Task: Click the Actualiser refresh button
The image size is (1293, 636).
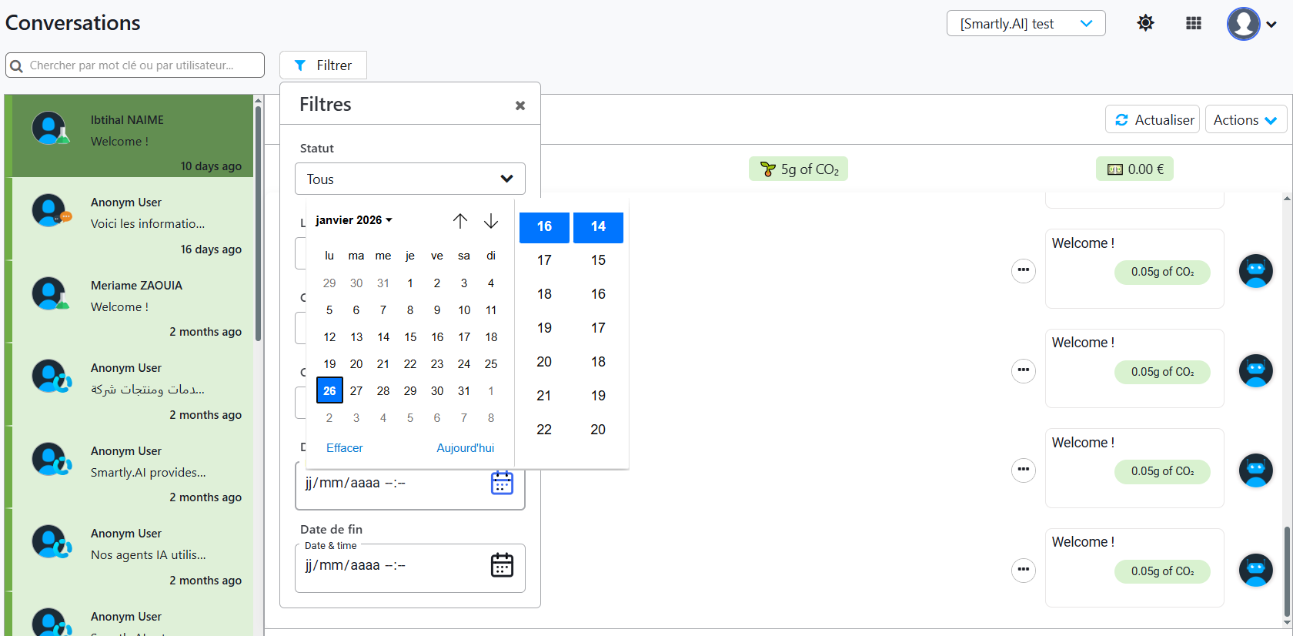Action: (x=1153, y=119)
